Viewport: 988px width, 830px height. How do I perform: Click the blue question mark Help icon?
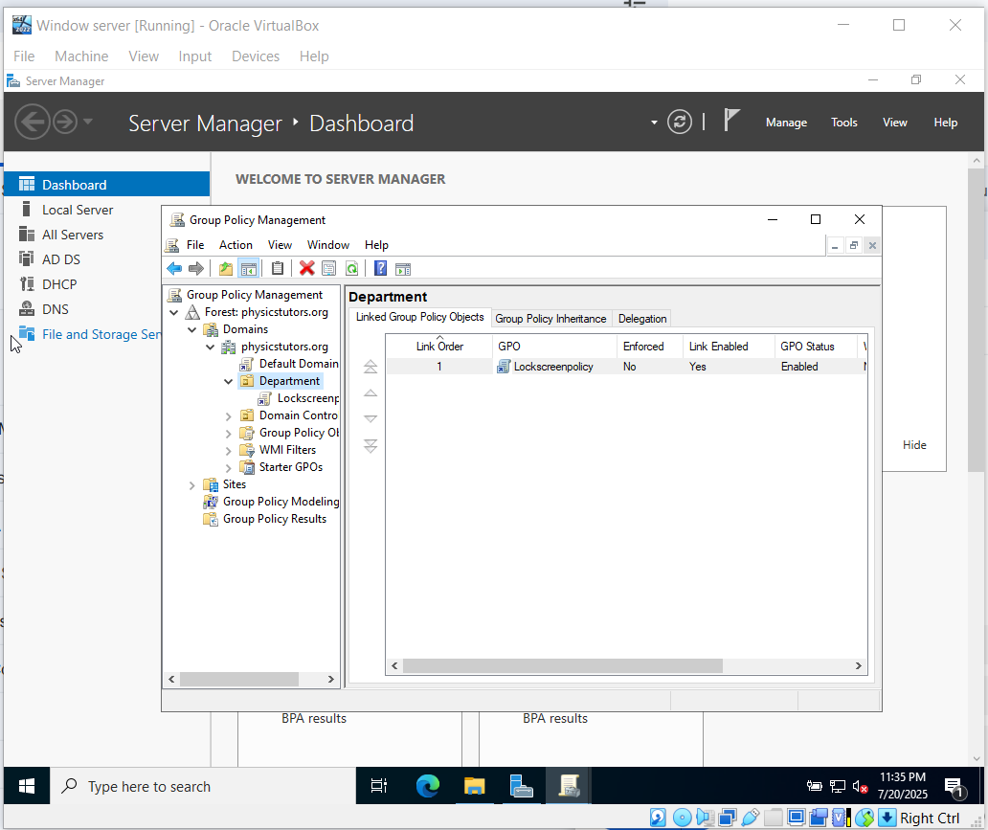tap(381, 268)
